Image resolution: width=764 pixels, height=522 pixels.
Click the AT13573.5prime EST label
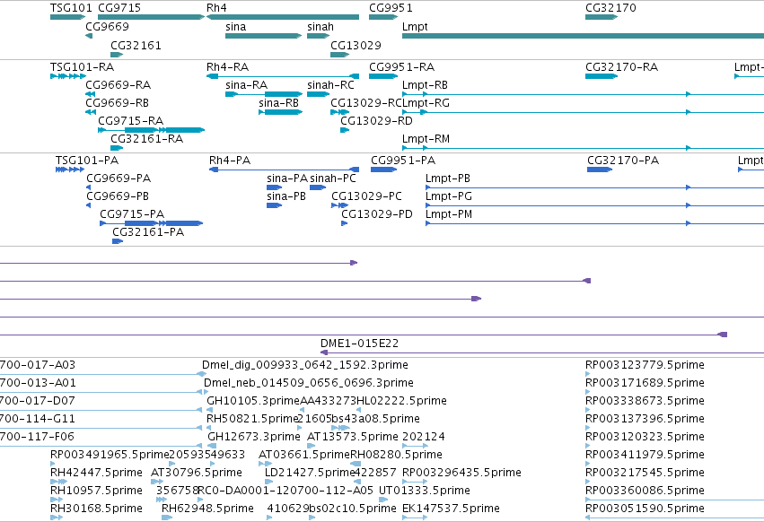(x=353, y=436)
